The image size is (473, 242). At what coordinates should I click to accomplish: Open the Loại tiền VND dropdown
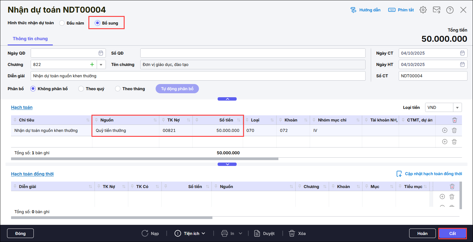pos(457,107)
